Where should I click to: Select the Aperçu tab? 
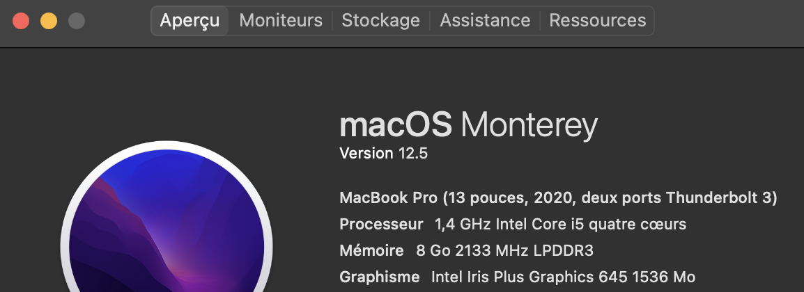click(190, 20)
